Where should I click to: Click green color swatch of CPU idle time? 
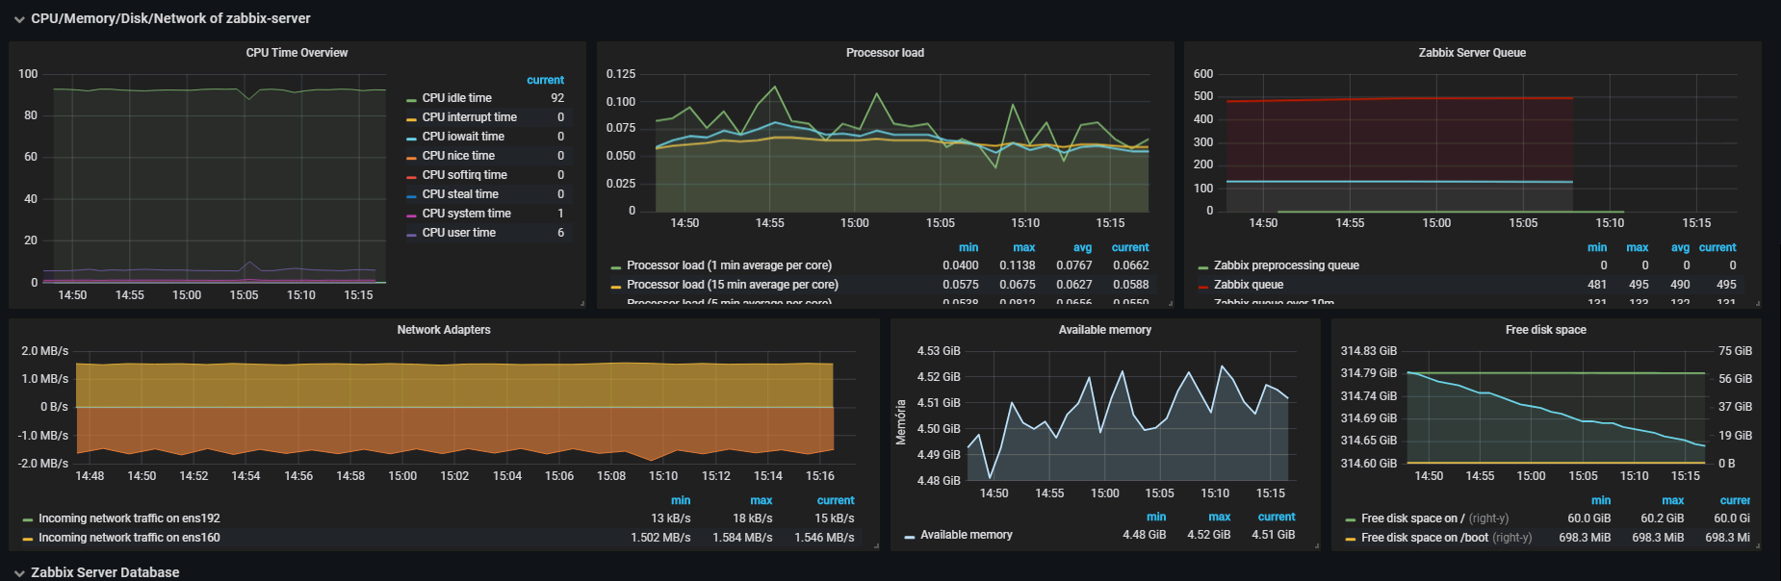(x=411, y=99)
